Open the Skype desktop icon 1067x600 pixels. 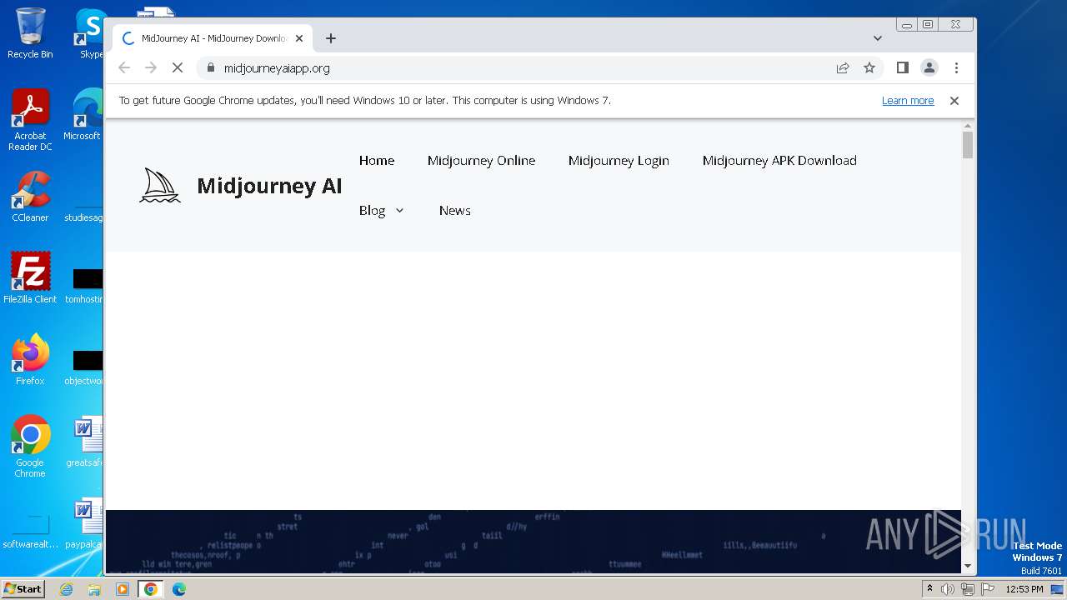click(x=90, y=33)
